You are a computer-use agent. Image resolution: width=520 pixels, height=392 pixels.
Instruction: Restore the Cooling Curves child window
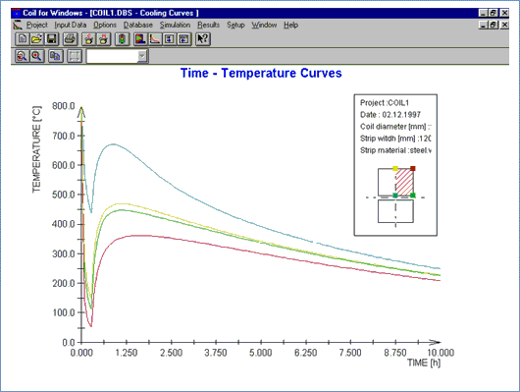(x=494, y=25)
